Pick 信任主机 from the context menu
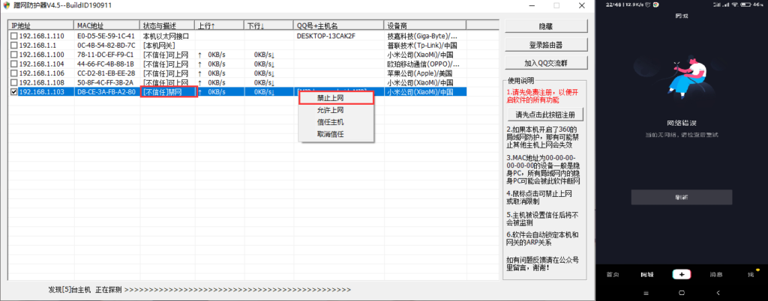Image resolution: width=768 pixels, height=301 pixels. [x=330, y=122]
